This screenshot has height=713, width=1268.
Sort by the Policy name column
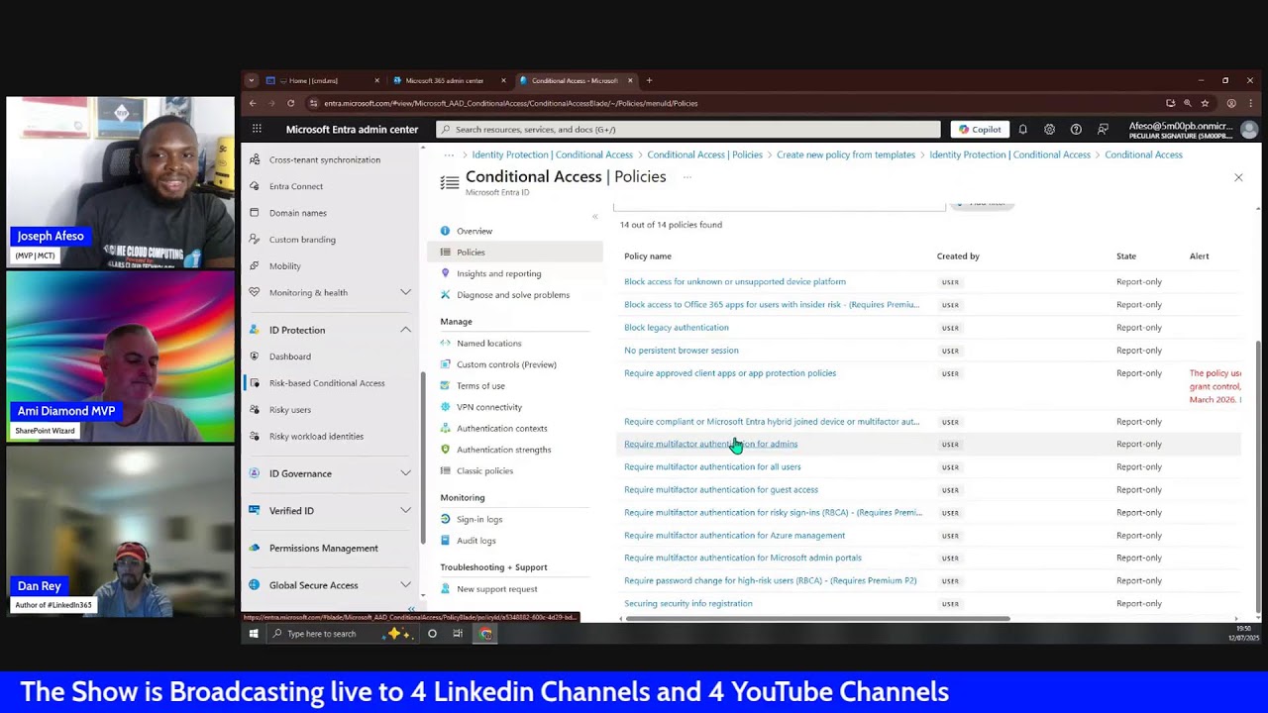(647, 256)
